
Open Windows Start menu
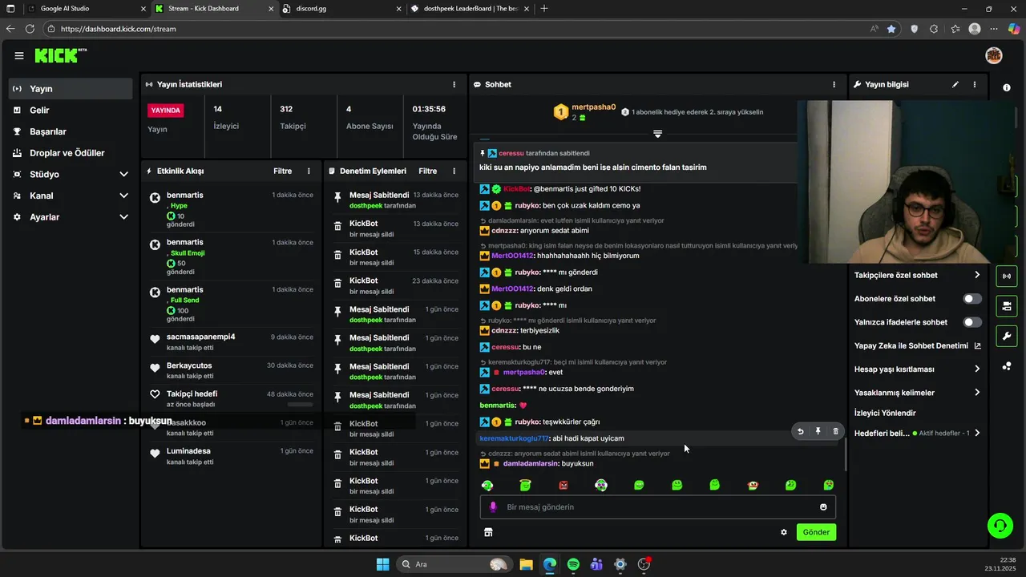coord(382,564)
